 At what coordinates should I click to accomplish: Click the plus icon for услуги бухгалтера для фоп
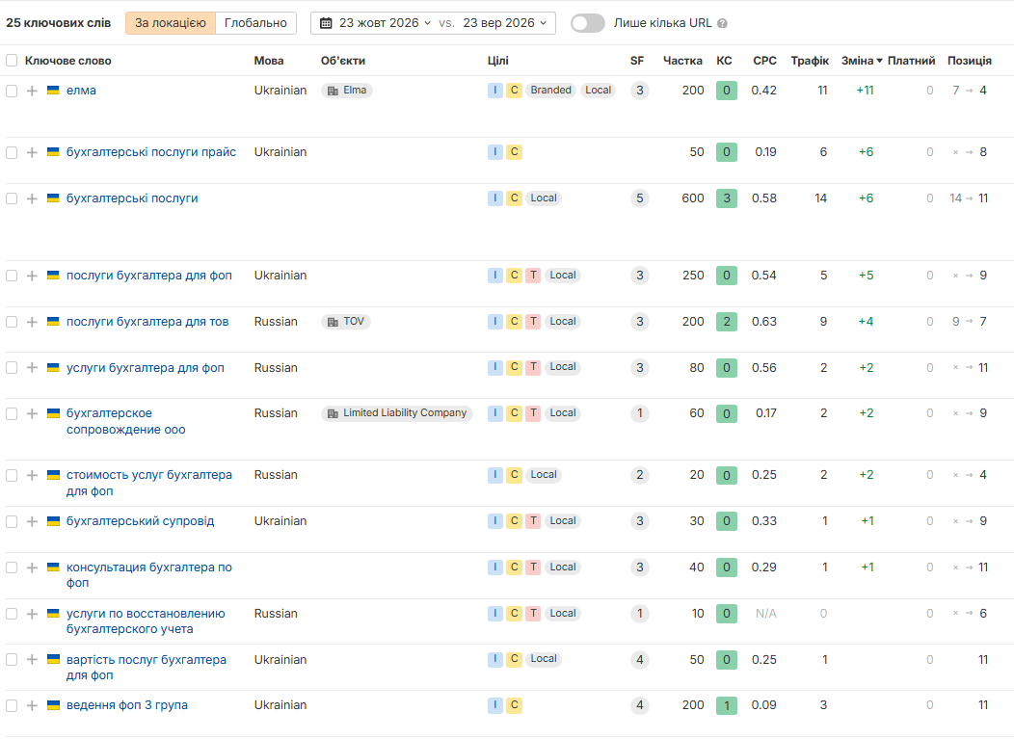tap(32, 368)
